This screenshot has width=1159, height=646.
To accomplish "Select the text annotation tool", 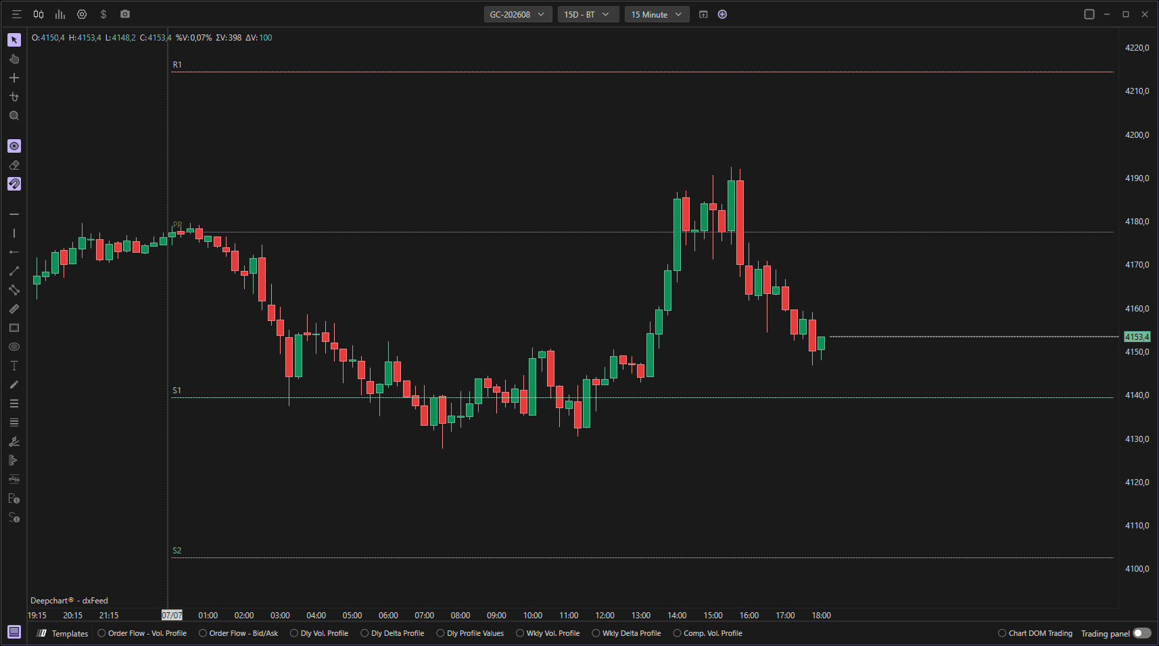I will tap(14, 366).
